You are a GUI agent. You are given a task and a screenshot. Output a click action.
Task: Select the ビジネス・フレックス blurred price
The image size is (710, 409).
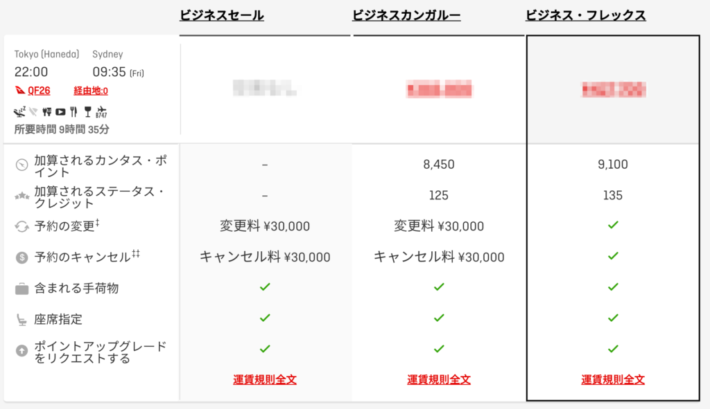[x=614, y=89]
